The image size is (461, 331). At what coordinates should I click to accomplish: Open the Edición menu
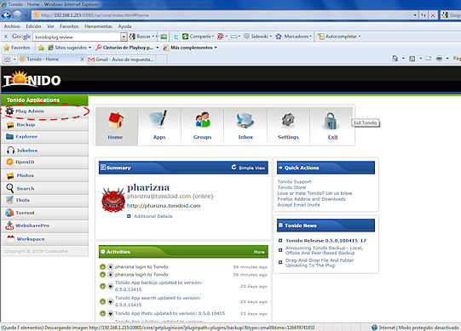coord(33,26)
